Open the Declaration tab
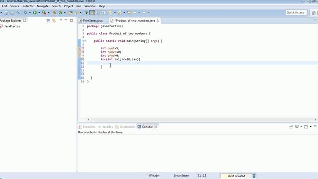318x179 pixels. (x=125, y=127)
